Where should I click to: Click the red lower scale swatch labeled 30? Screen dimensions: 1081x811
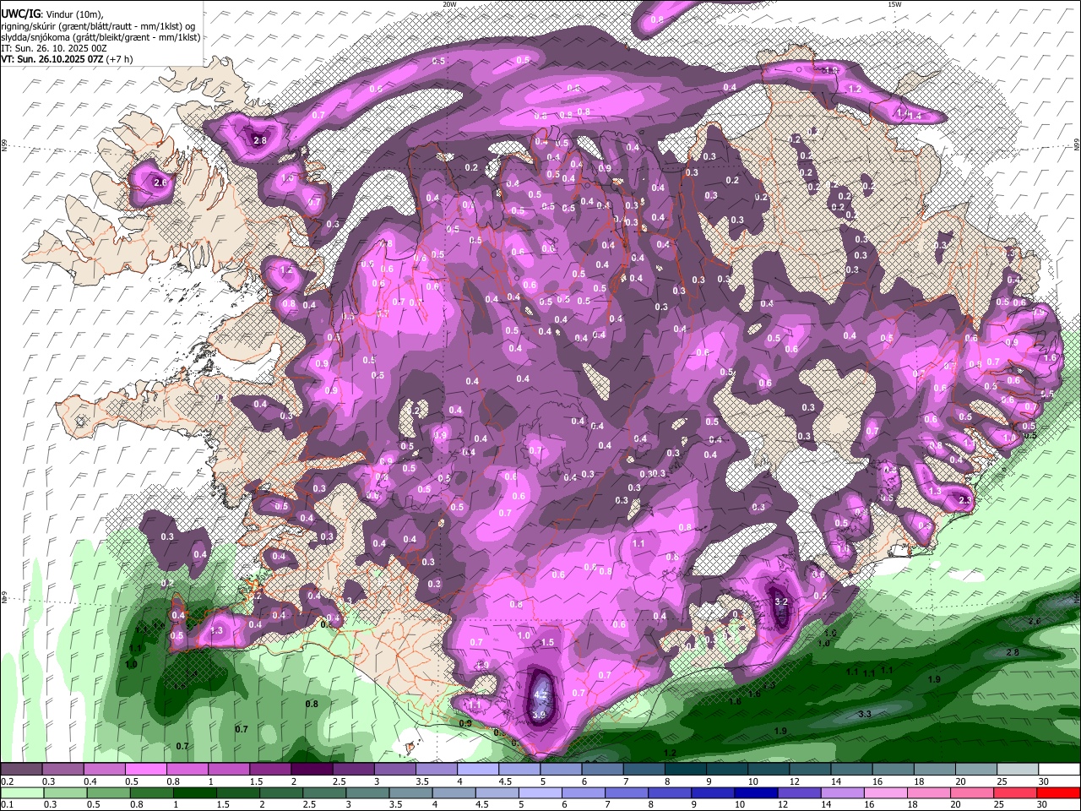click(x=1057, y=792)
